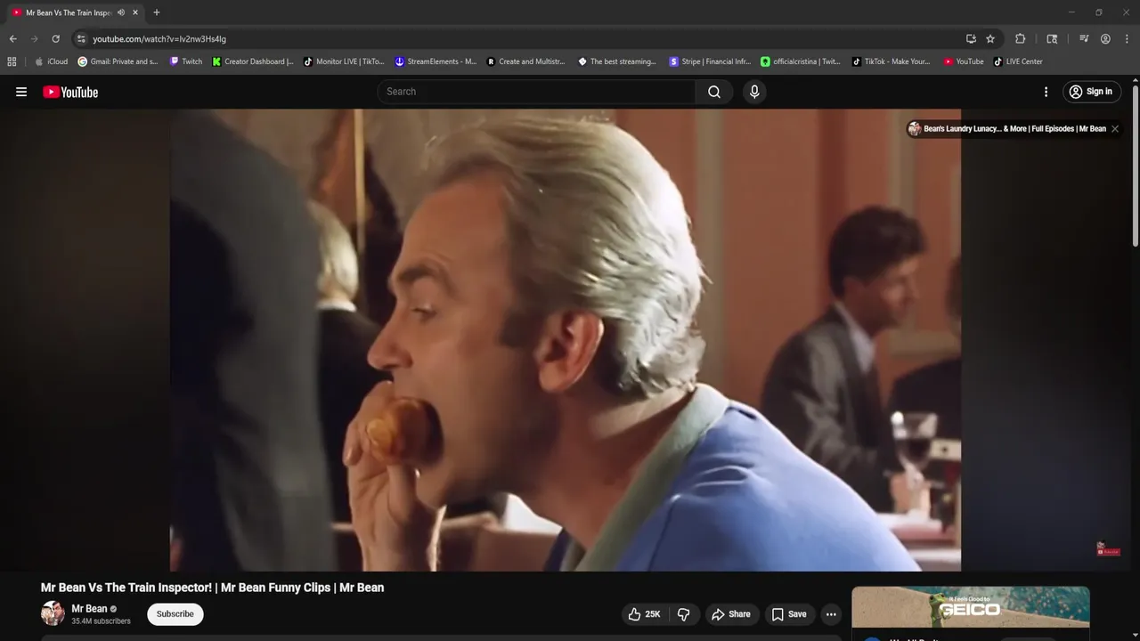Dislike the video with the thumbs-down icon
The width and height of the screenshot is (1140, 641).
(684, 614)
